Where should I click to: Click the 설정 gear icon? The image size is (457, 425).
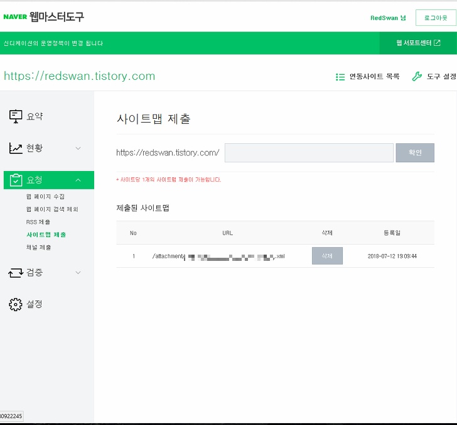coord(16,304)
